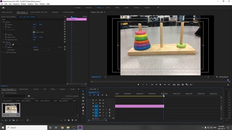Switch Project panel to freeform view
The width and height of the screenshot is (232, 130).
pos(13,120)
